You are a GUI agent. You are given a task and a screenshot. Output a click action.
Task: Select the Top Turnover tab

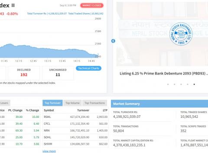(x=52, y=103)
